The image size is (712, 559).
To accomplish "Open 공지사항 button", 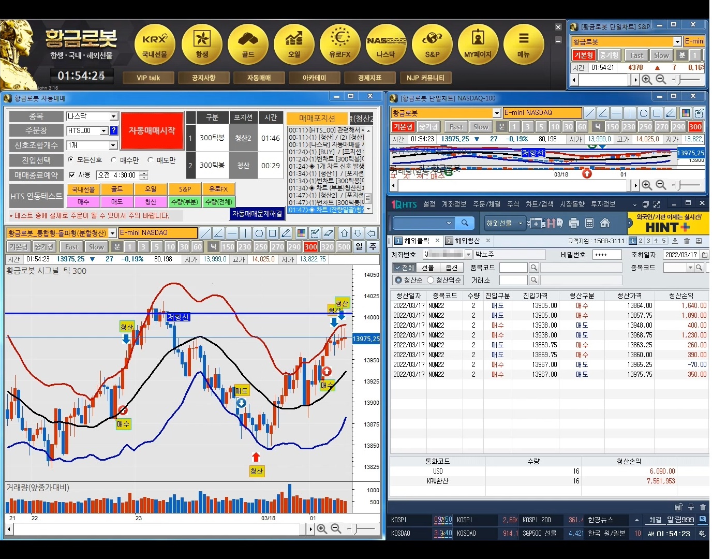I will click(203, 78).
